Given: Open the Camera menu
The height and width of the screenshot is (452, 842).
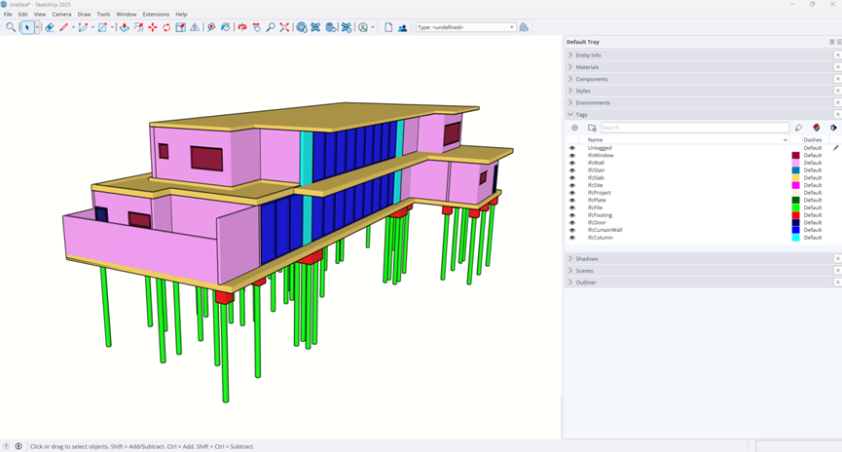Looking at the screenshot, I should click(x=61, y=15).
